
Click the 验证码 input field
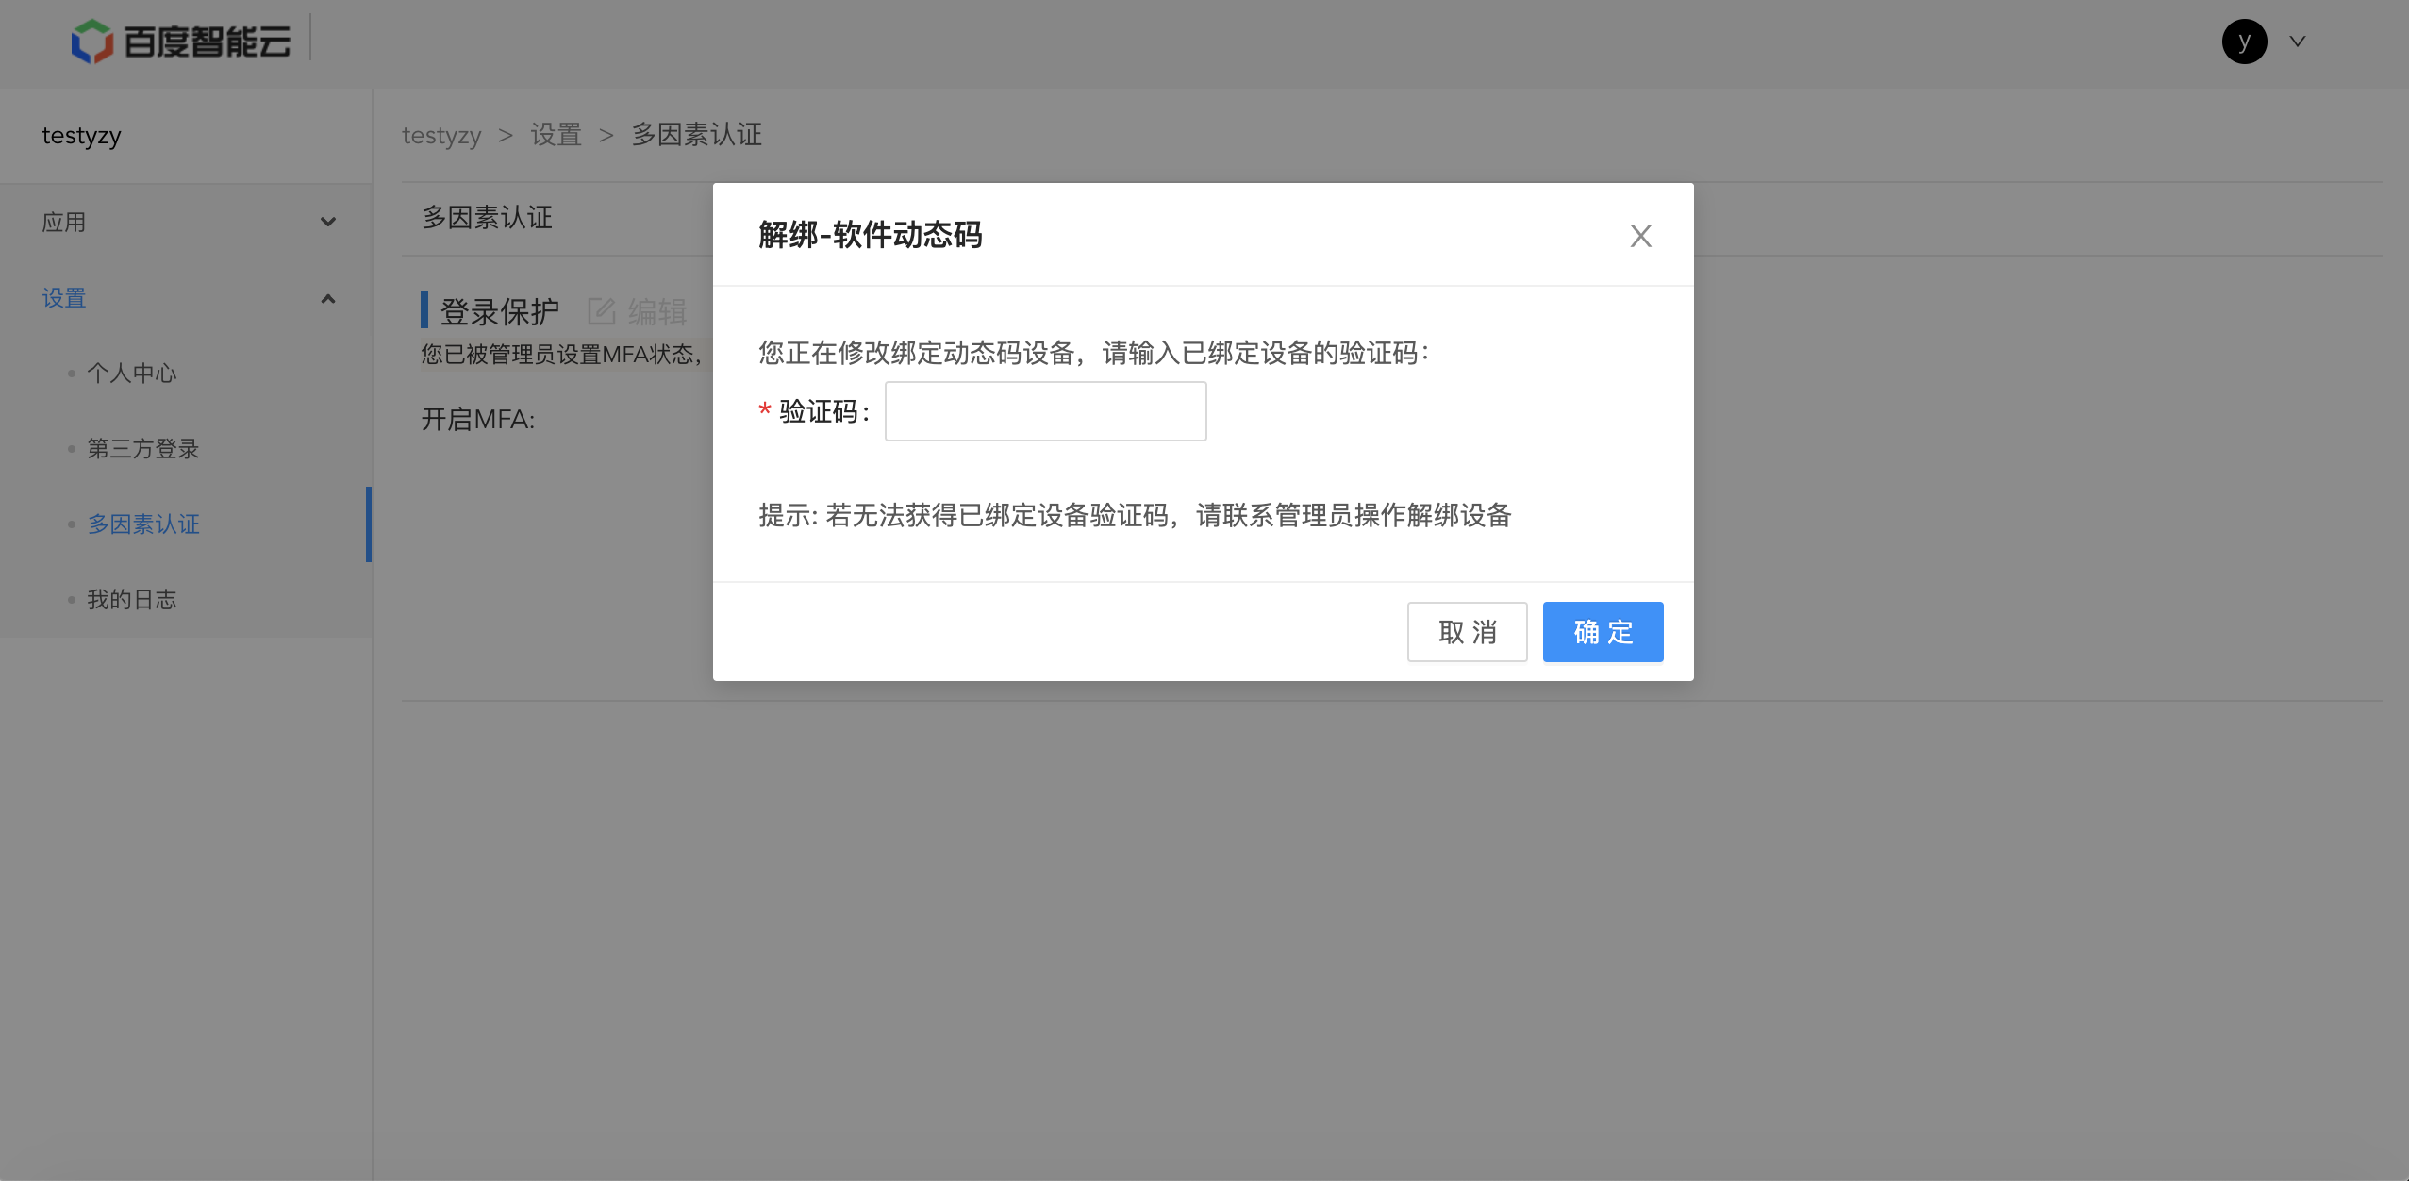1045,411
